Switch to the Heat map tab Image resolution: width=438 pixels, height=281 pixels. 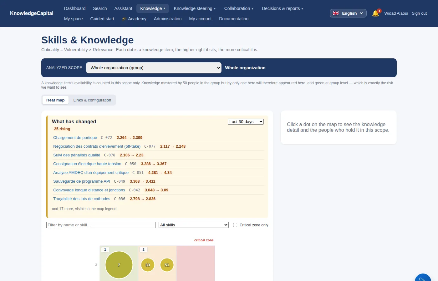[55, 100]
